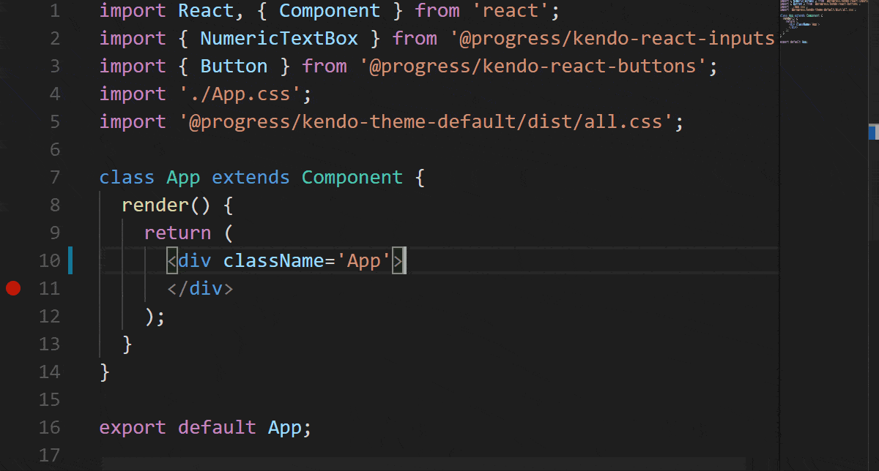
Task: Click the closing </div> tag
Action: [201, 289]
